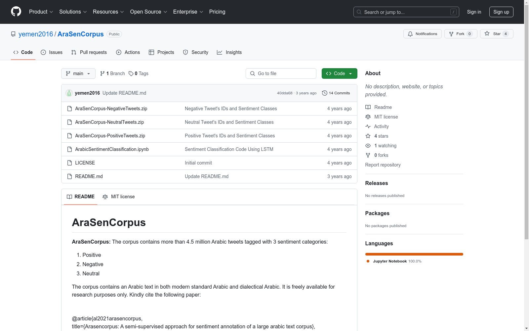Viewport: 529px width, 331px height.
Task: View the 14 Commits history
Action: [x=336, y=93]
